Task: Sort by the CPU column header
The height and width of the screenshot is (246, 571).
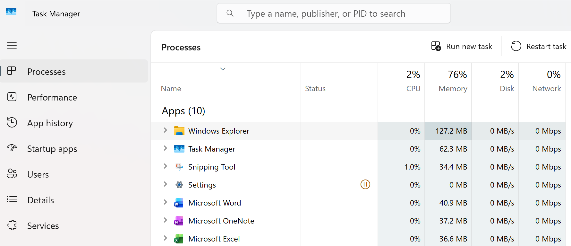Action: (x=401, y=80)
